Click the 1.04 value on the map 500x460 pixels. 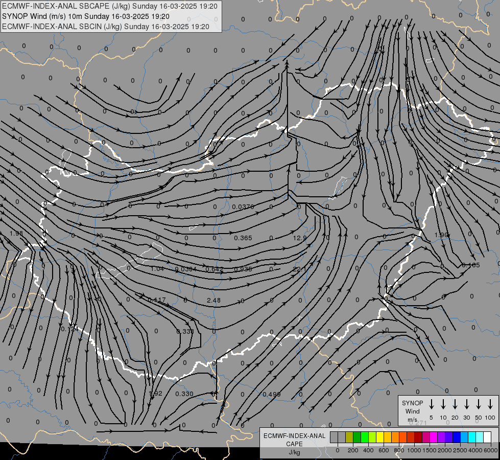click(157, 269)
